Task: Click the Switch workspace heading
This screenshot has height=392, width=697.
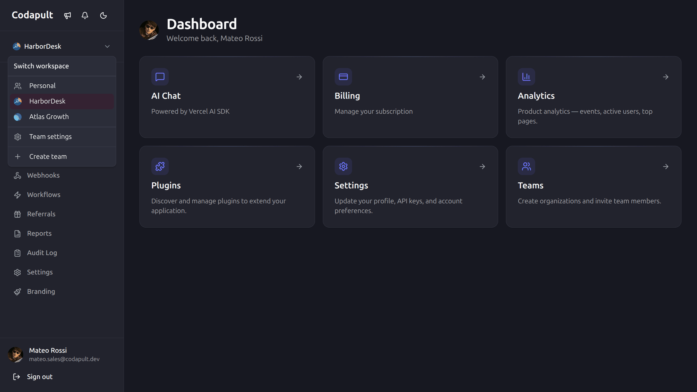Action: (41, 66)
